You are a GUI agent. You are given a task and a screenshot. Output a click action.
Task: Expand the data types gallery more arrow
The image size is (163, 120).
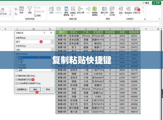click(10, 14)
